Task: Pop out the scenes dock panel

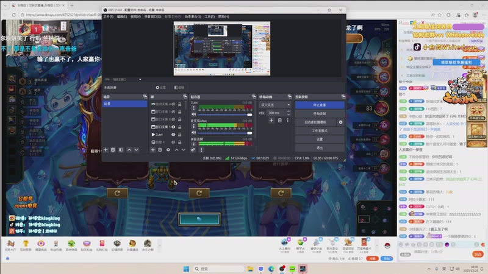Action: 145,97
